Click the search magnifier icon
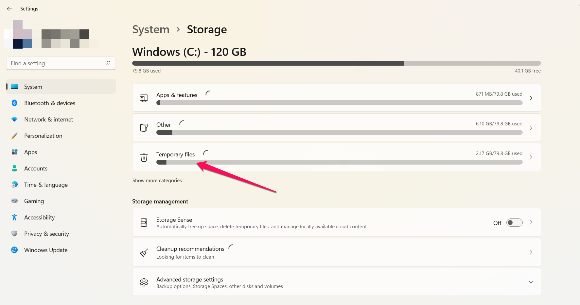The image size is (580, 305). [108, 63]
